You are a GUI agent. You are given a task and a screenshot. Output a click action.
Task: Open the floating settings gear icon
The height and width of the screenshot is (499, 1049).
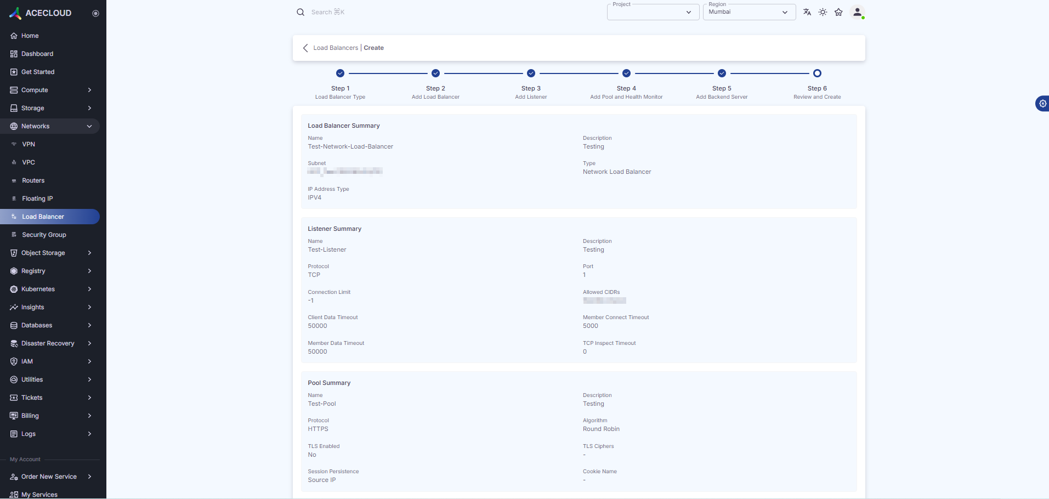(x=1042, y=104)
